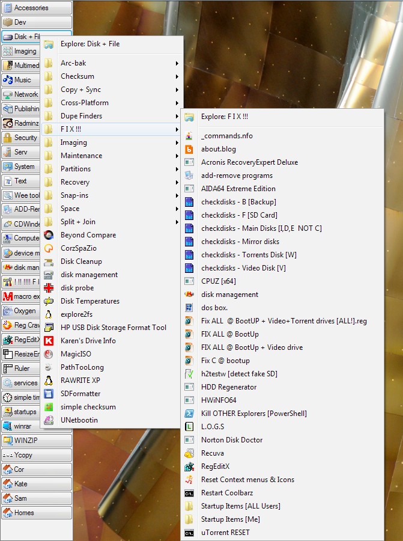403x541 pixels.
Task: Open the Homes toolbar button
Action: click(x=36, y=513)
